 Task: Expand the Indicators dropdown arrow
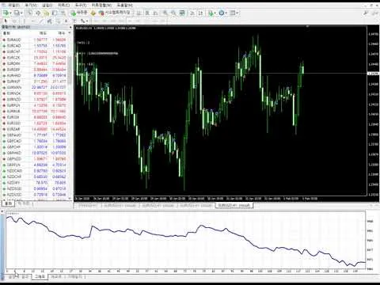pos(215,13)
